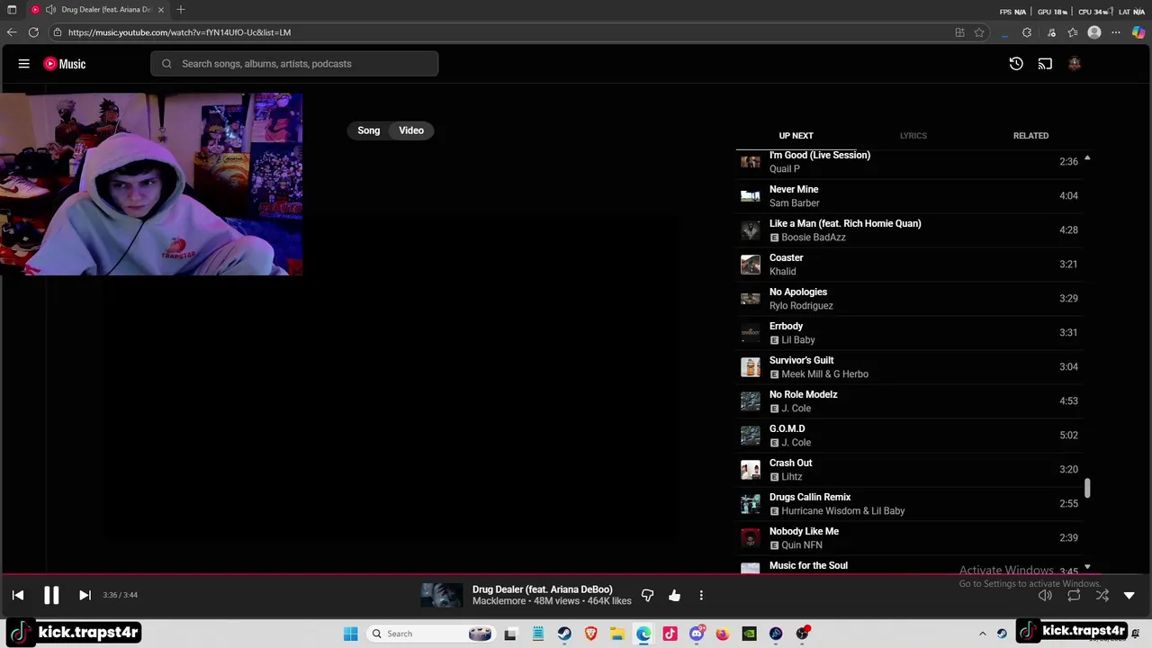Reload the browser page
Image resolution: width=1152 pixels, height=648 pixels.
[33, 32]
